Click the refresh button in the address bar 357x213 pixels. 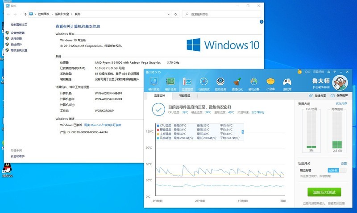click(x=175, y=14)
